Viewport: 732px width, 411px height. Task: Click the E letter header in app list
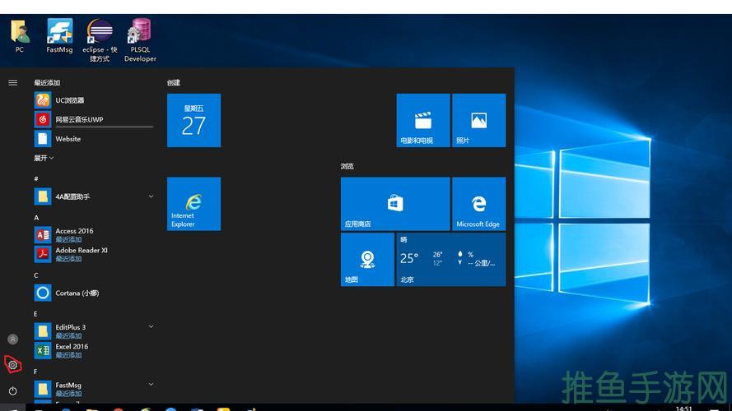(x=35, y=314)
